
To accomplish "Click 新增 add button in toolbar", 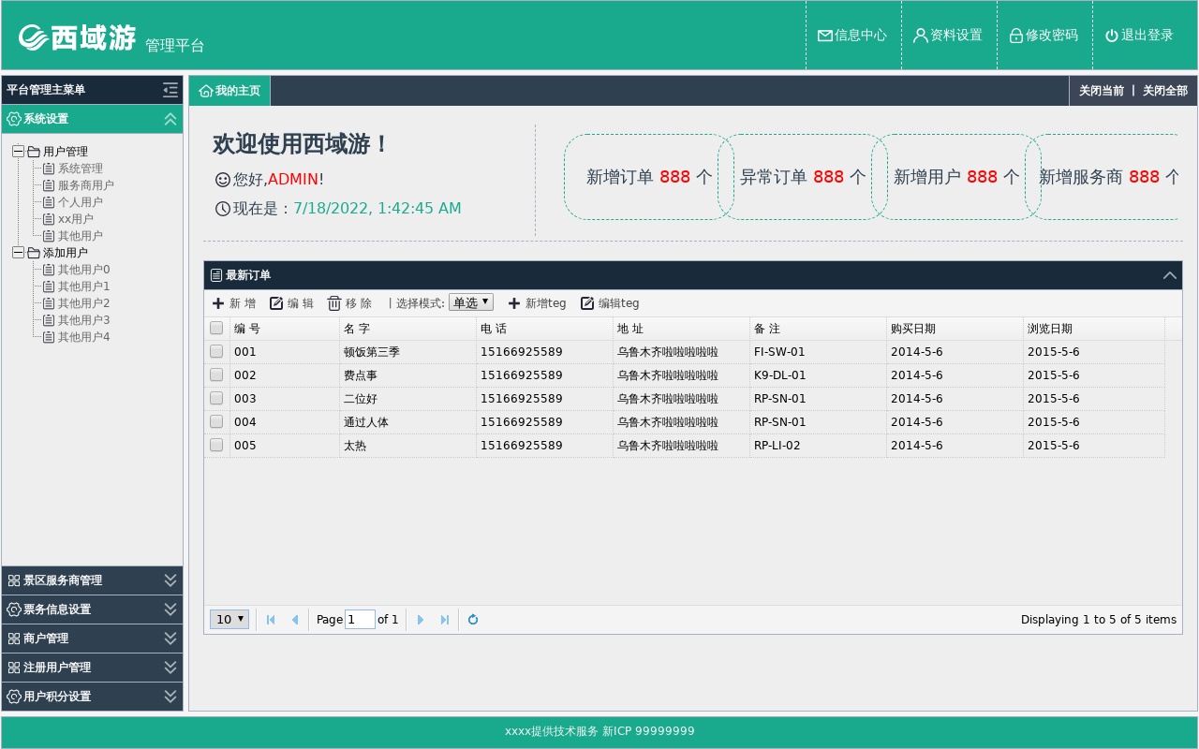I will click(233, 303).
